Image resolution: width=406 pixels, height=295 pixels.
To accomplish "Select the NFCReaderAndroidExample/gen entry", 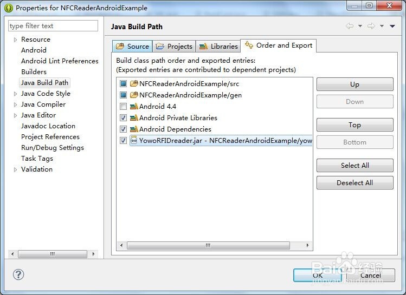I will click(x=190, y=95).
